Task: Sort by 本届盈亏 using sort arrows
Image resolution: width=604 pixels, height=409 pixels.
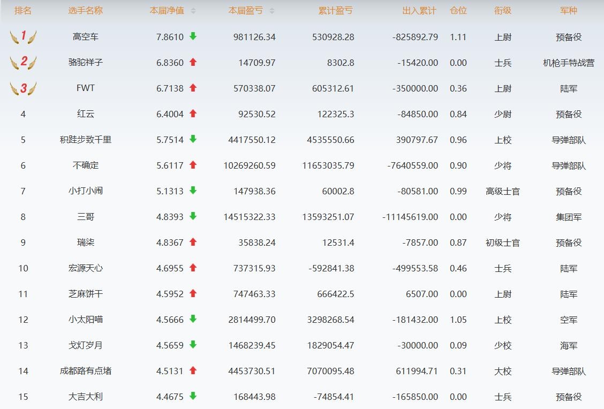Action: 272,11
